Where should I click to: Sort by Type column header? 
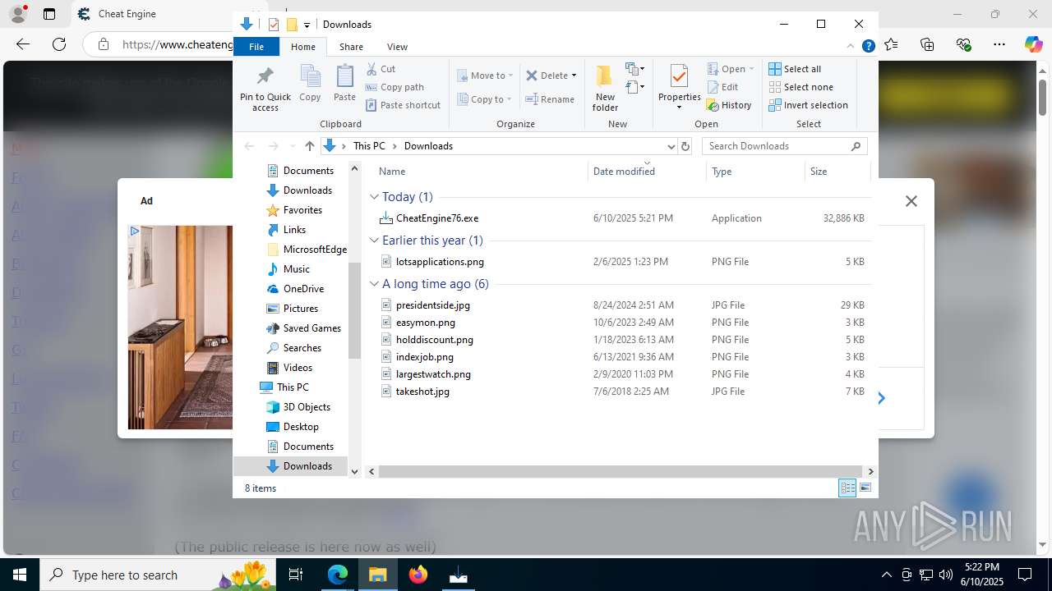755,172
